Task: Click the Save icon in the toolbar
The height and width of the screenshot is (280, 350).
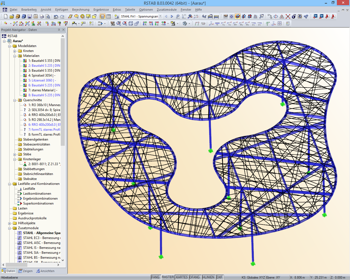Action: (x=30, y=16)
